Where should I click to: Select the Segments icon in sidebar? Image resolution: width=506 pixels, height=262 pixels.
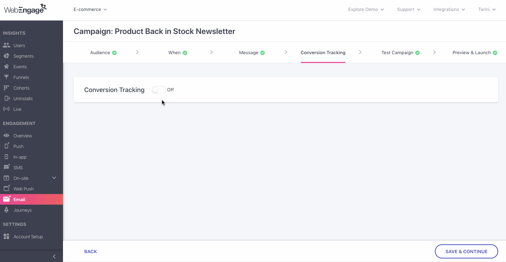click(x=24, y=56)
